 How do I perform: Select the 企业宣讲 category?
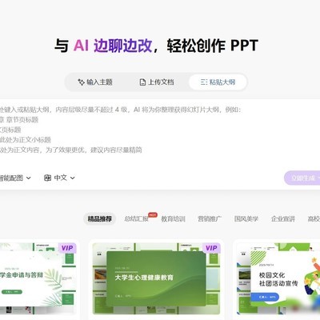pos(283,219)
